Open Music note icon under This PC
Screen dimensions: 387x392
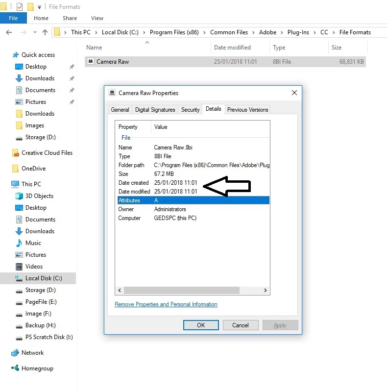(x=19, y=243)
